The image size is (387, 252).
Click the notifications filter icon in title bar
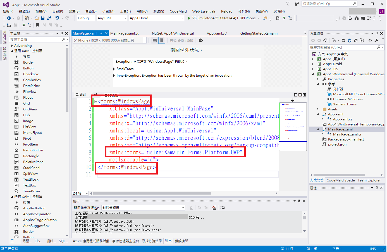click(288, 4)
